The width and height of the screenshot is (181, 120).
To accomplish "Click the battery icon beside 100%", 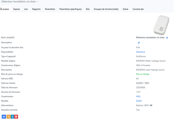I will (151, 105).
